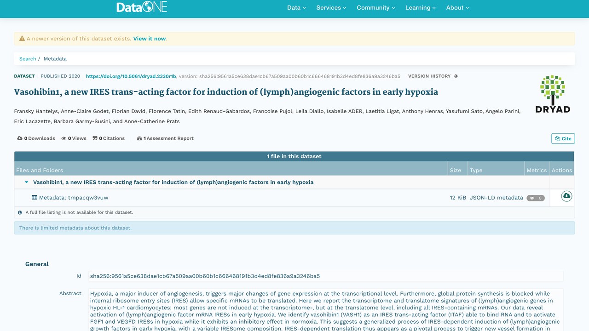Click the Version History arrow icon
Screen dimensions: 589x331
[x=456, y=76]
